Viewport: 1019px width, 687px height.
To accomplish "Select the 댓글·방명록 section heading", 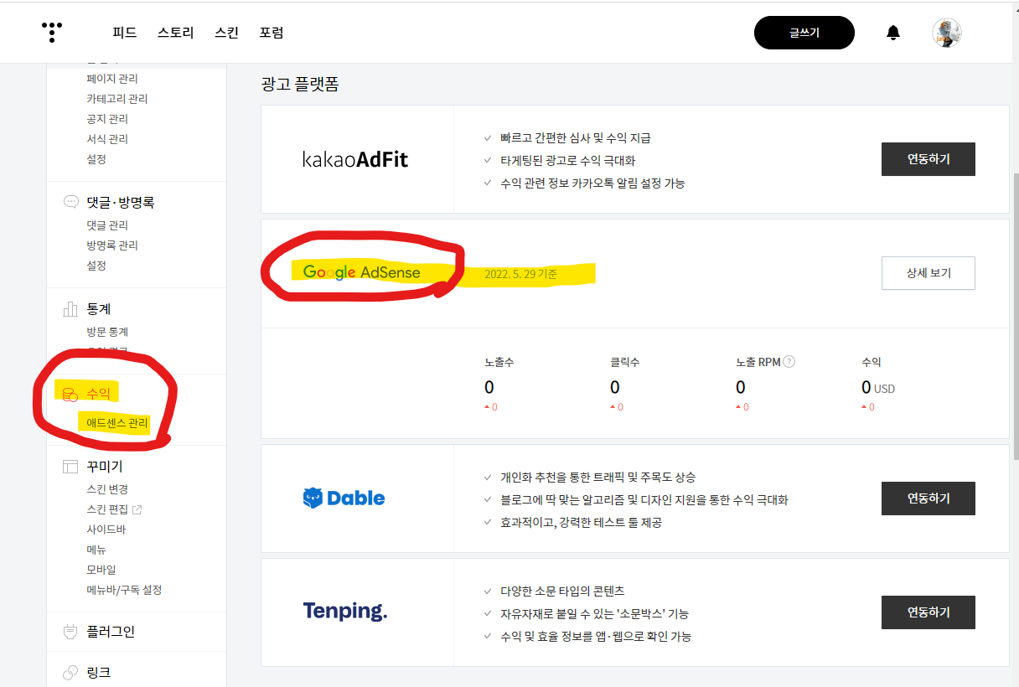I will 121,202.
